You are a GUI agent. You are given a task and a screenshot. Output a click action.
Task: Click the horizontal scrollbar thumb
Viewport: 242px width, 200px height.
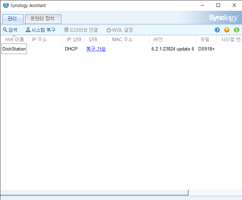tap(94, 192)
